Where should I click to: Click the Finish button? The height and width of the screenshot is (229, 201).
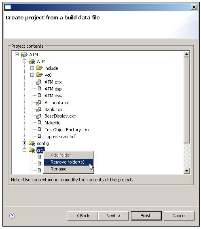(146, 216)
